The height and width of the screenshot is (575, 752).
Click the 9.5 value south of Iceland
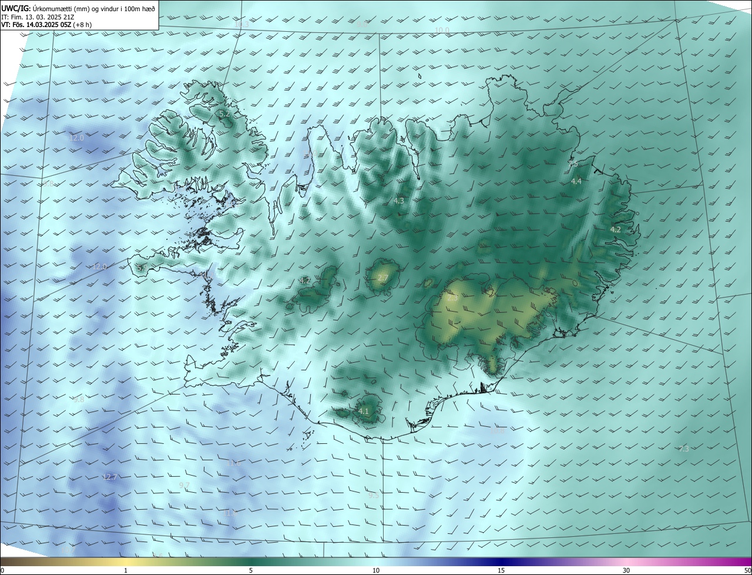[x=374, y=496]
